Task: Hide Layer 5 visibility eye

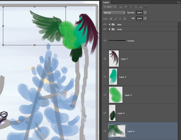Action: [105, 77]
